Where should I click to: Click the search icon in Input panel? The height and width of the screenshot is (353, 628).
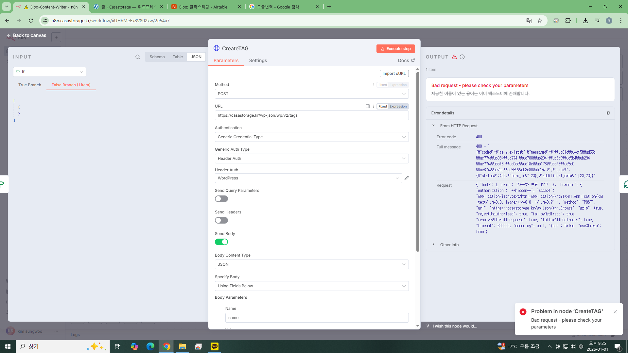click(138, 57)
